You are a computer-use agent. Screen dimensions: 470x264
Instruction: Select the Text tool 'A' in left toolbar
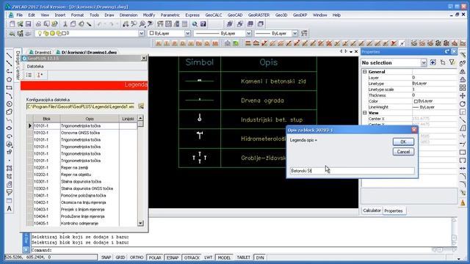[x=10, y=208]
